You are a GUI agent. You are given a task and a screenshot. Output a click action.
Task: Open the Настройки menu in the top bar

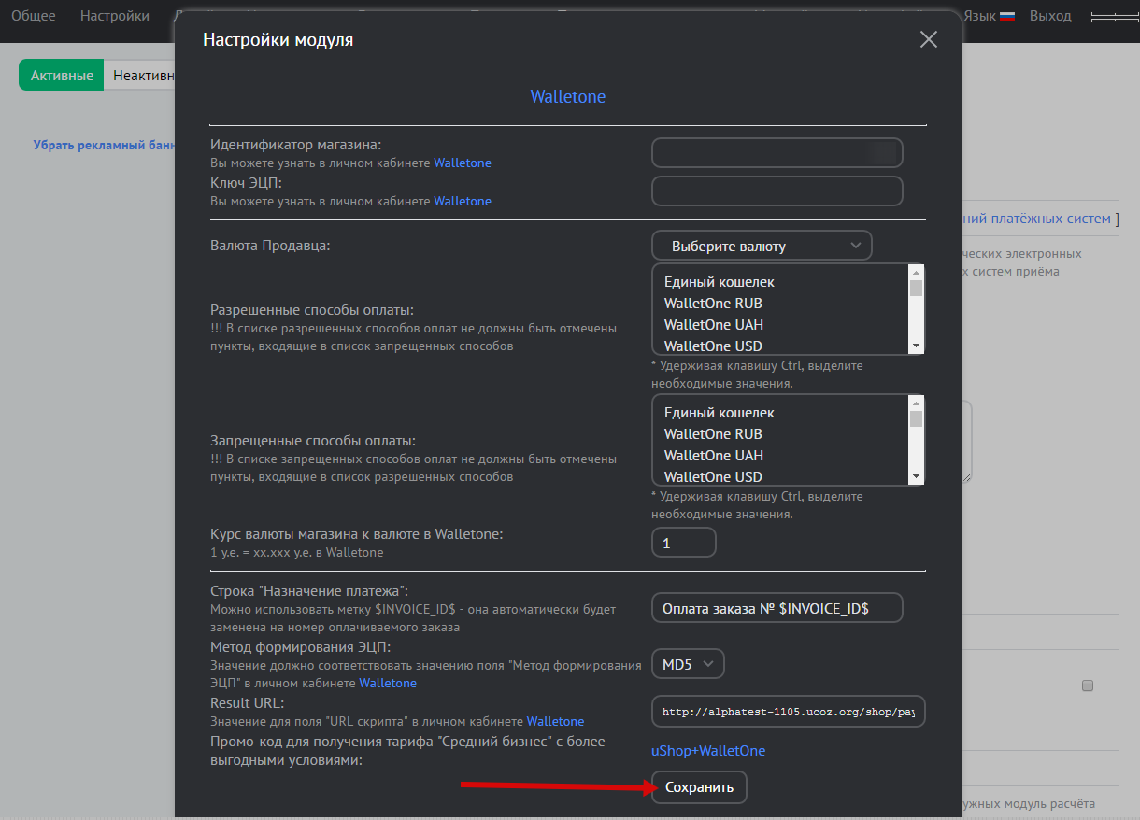point(114,16)
